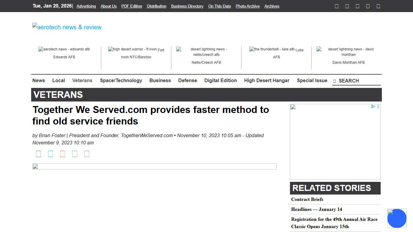Open the Contract Briefs related story

[307, 199]
